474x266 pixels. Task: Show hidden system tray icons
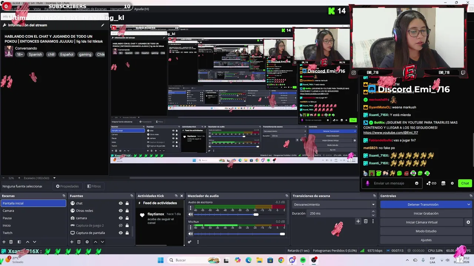[407, 260]
